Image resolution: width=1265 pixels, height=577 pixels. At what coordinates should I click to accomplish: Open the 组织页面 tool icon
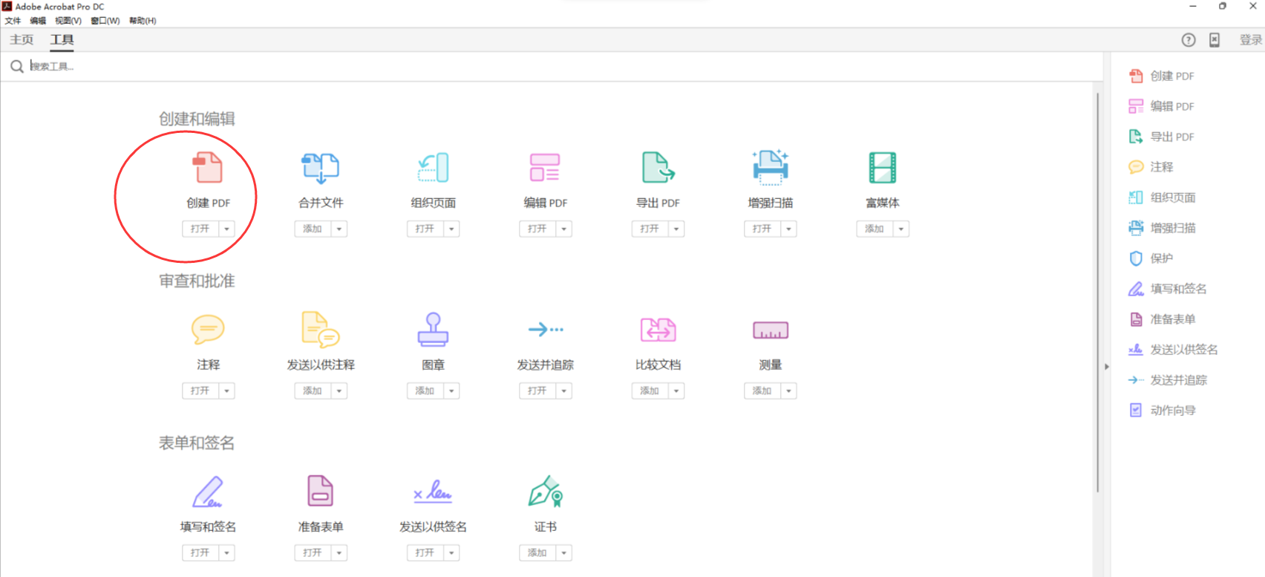coord(434,167)
